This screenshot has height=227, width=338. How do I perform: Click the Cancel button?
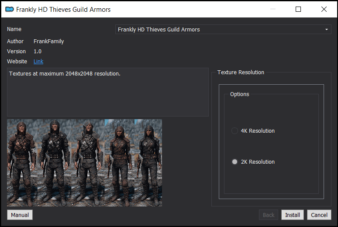coord(319,215)
